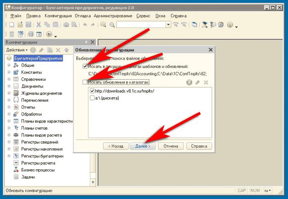
Task: Open the Администрирование menu
Action: [114, 16]
